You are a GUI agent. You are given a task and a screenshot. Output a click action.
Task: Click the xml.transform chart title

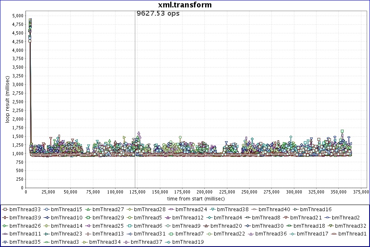click(x=185, y=5)
